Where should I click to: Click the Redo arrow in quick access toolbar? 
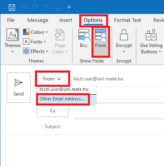pos(35,8)
